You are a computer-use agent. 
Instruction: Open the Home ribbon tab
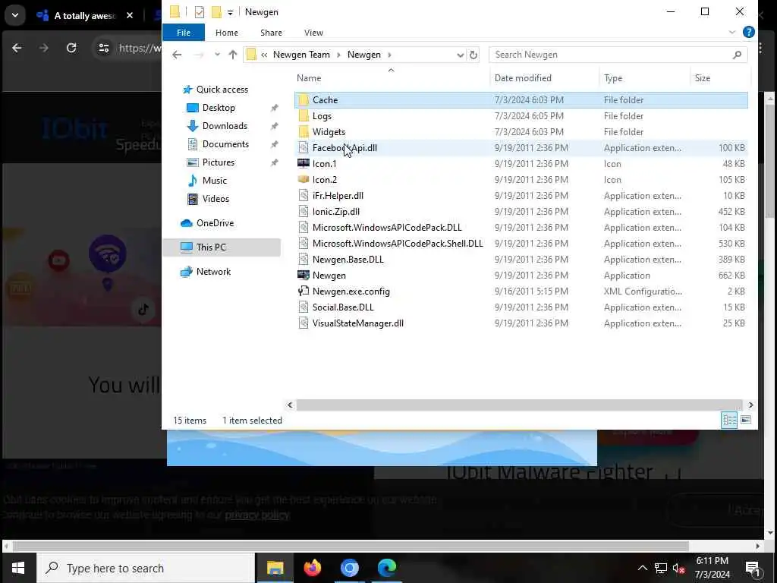tap(226, 32)
